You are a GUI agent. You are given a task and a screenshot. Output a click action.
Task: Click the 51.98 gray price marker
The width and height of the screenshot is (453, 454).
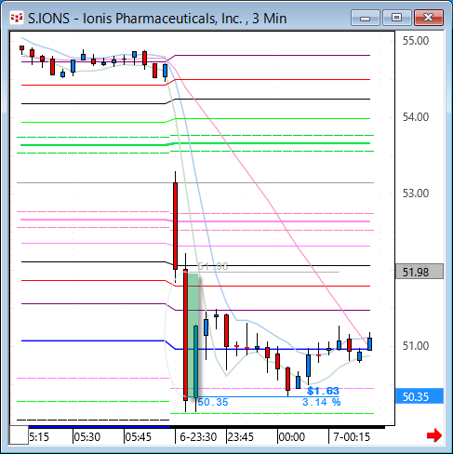pyautogui.click(x=420, y=272)
